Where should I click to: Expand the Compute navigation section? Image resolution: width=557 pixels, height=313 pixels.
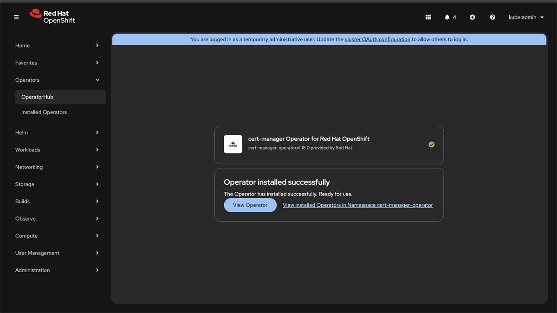57,236
